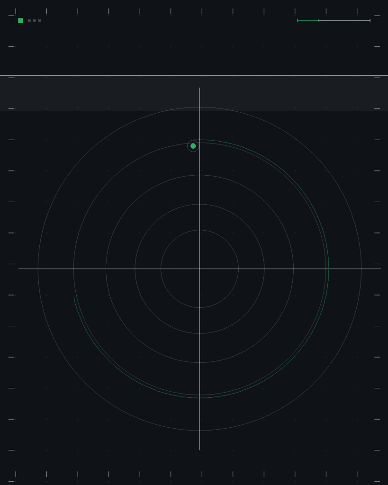This screenshot has height=485, width=388.
Task: Click the right end of the horizontal axis line
Action: coord(380,269)
